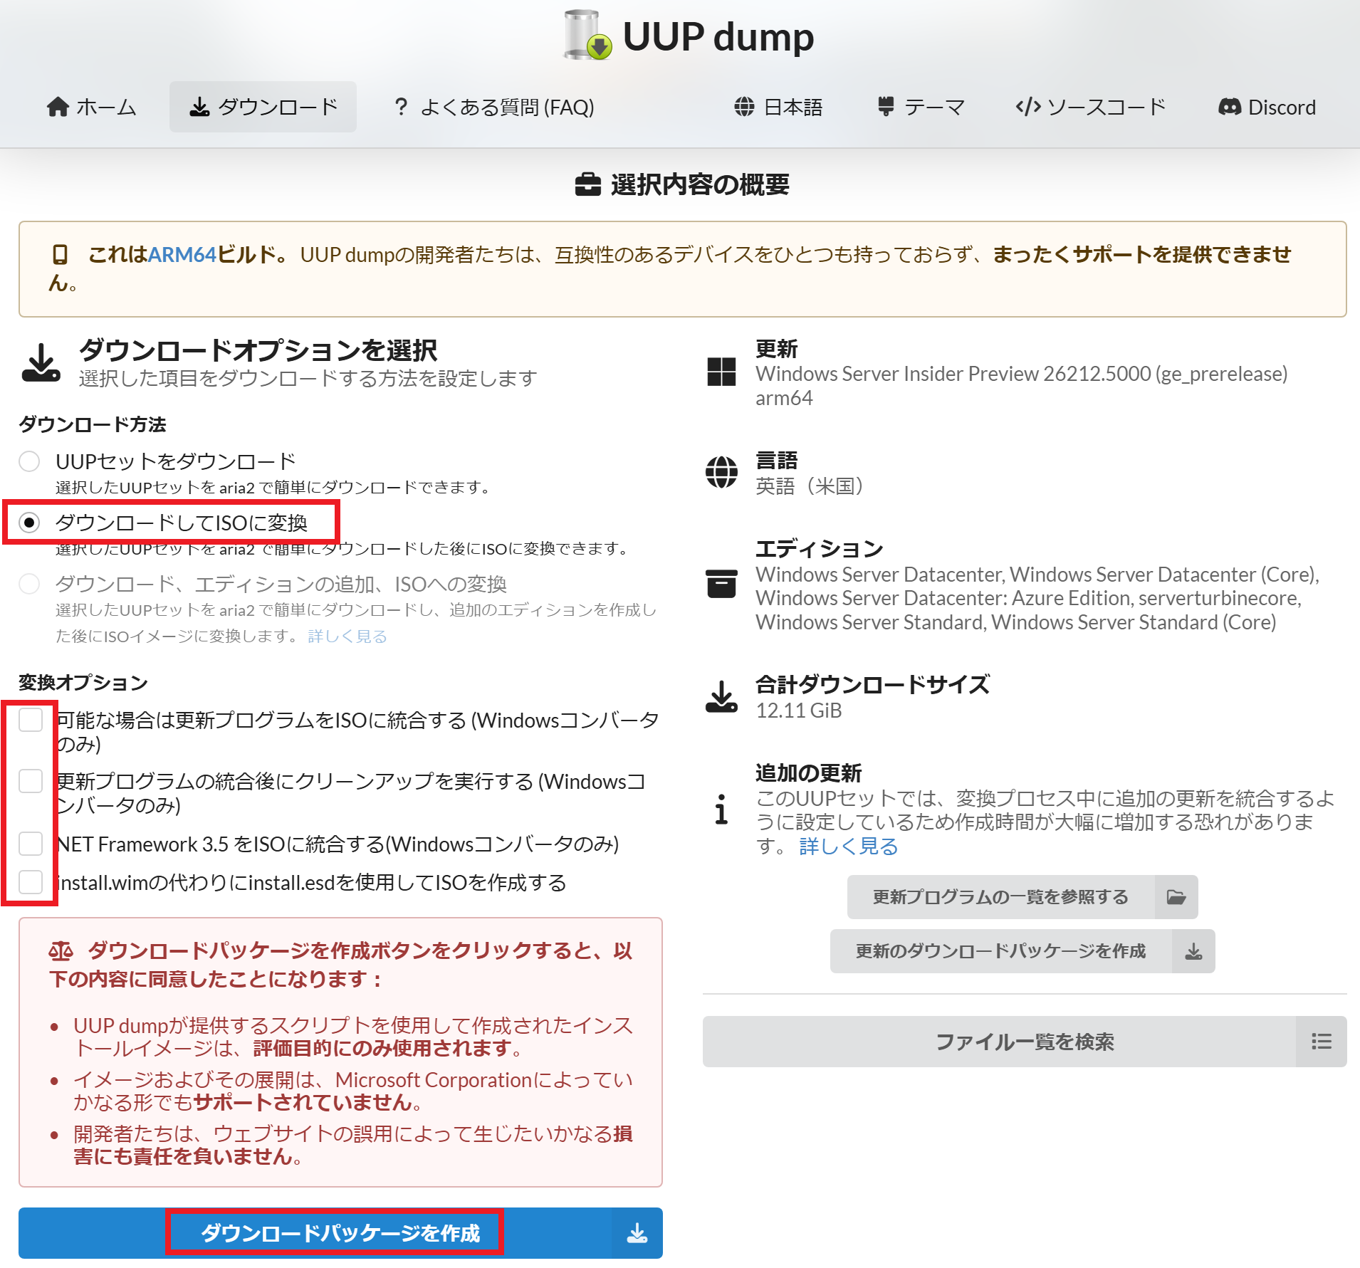Screen dimensions: 1360x1268
Task: Click the ダウンロードパッケージを作成 button
Action: click(x=340, y=1233)
